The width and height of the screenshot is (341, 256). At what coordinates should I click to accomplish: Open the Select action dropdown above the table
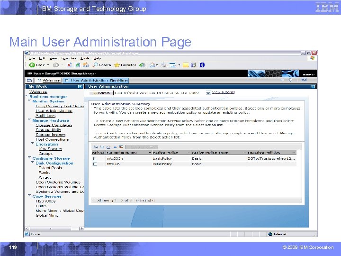pyautogui.click(x=142, y=147)
